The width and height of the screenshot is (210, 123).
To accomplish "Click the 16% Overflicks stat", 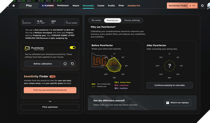I will [121, 88].
